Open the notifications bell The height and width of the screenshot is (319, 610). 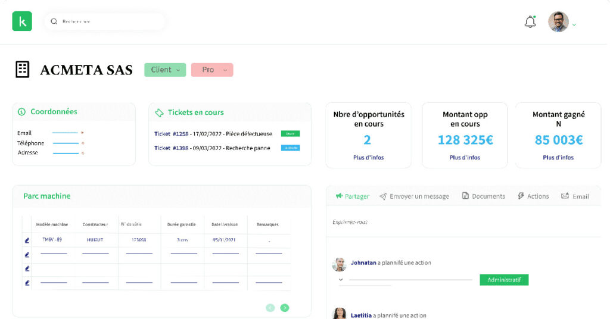click(x=530, y=22)
